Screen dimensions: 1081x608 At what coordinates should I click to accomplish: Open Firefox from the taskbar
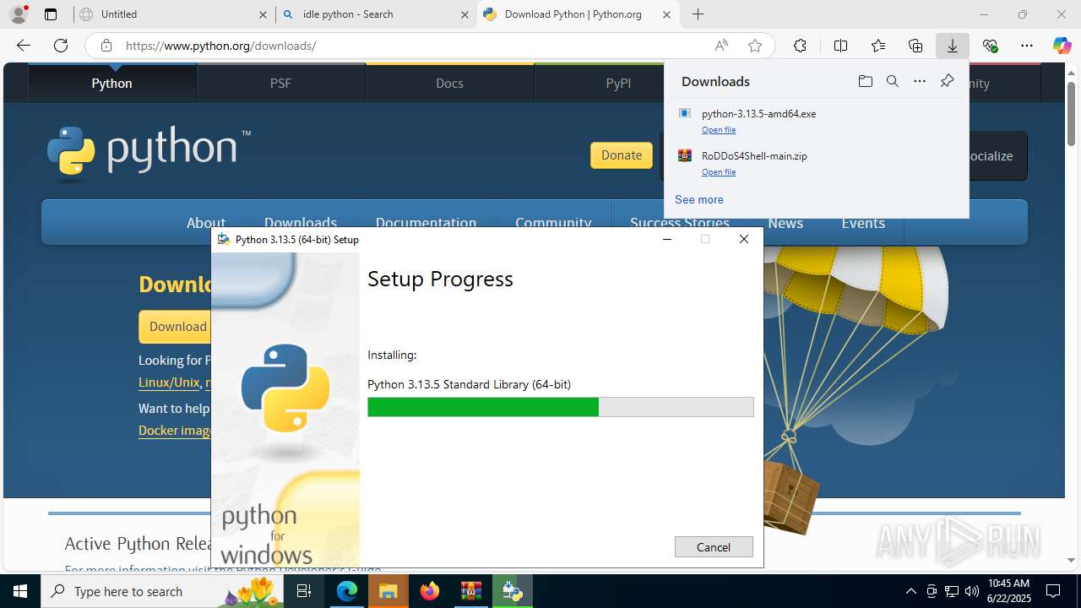430,591
